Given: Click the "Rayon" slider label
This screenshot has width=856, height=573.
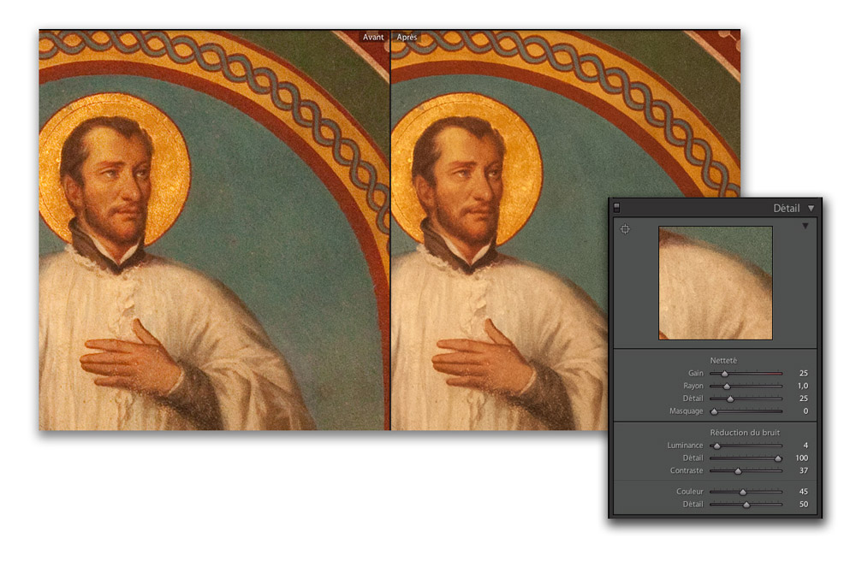Looking at the screenshot, I should point(693,386).
